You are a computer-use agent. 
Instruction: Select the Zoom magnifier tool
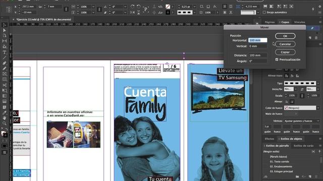click(x=5, y=123)
